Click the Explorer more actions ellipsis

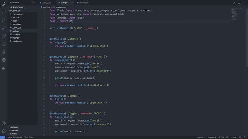pos(34,3)
